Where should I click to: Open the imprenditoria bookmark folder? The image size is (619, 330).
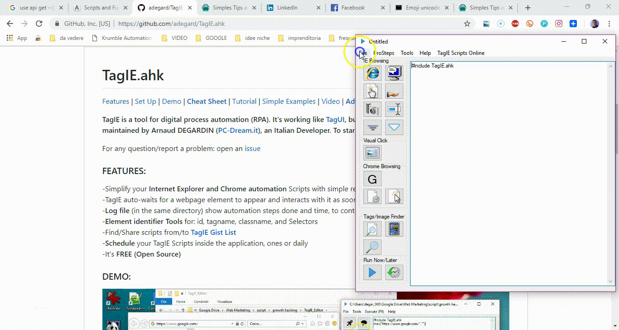click(x=300, y=38)
